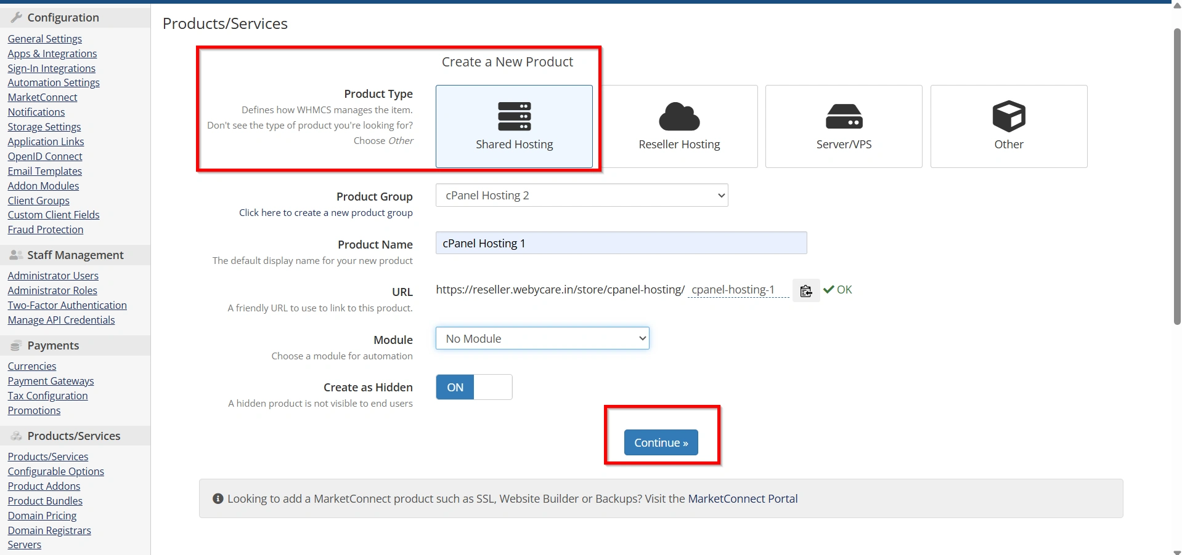The image size is (1182, 555).
Task: Click the Create as Hidden label
Action: (368, 387)
